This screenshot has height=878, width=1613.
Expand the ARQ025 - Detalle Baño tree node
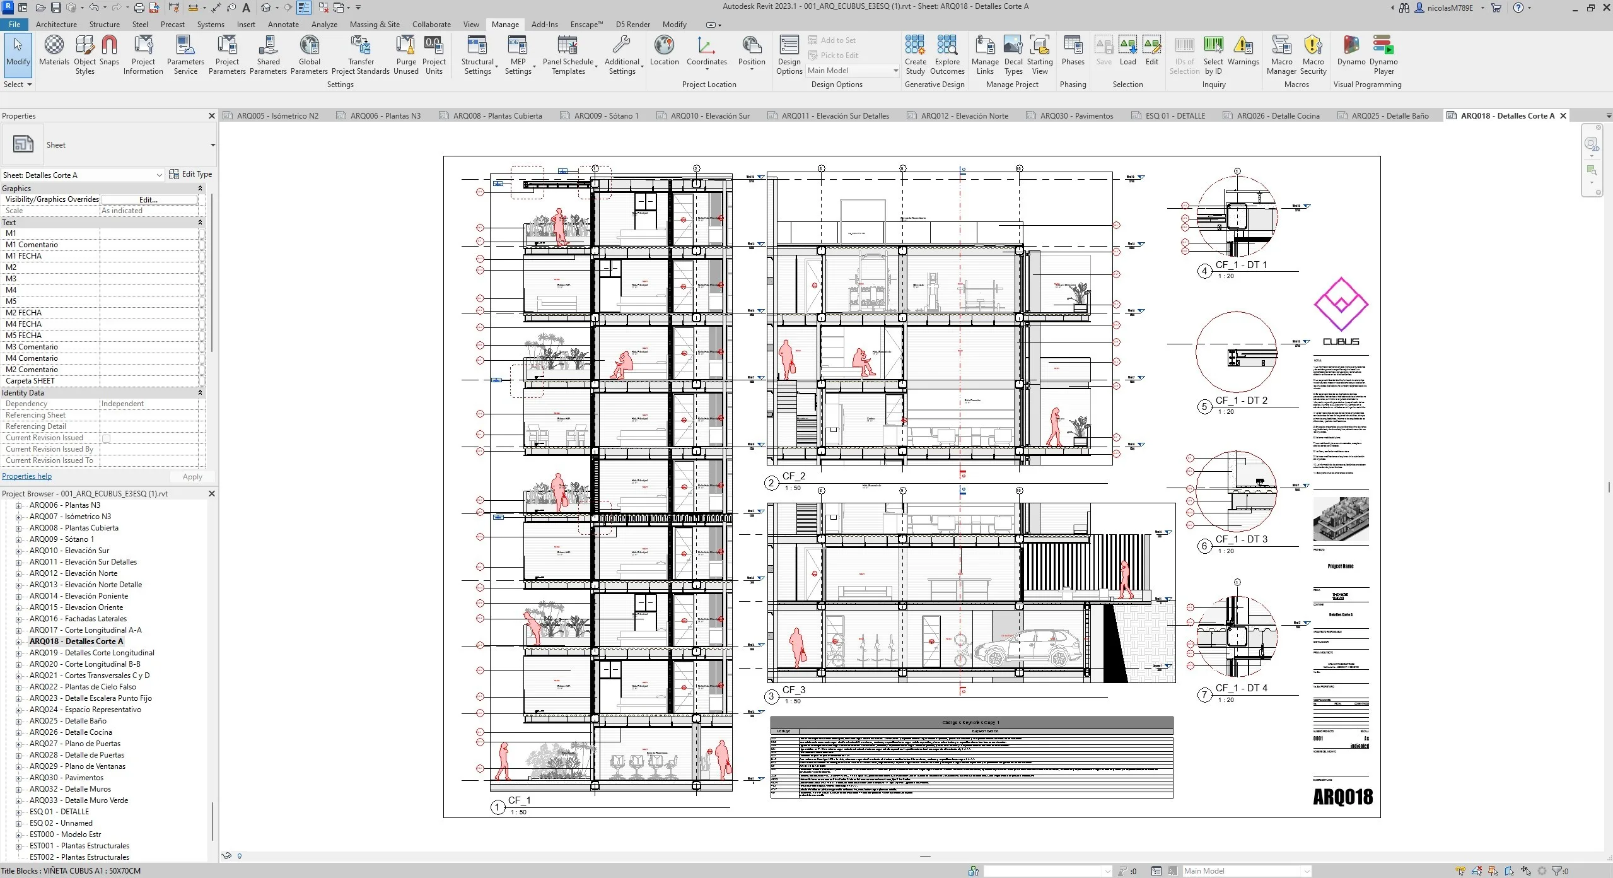coord(18,721)
